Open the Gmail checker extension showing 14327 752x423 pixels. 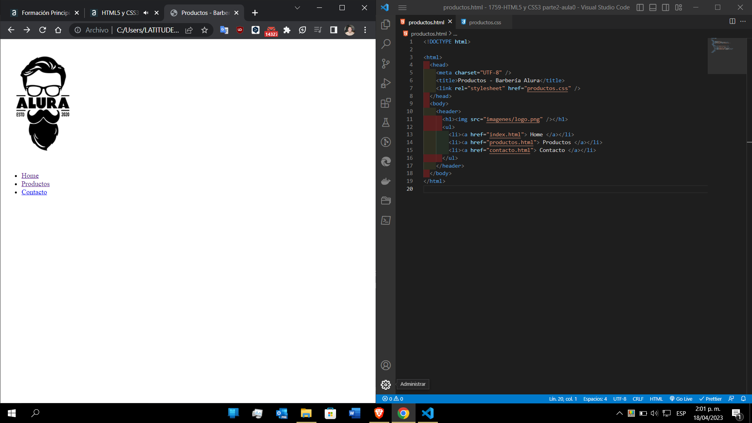(271, 31)
